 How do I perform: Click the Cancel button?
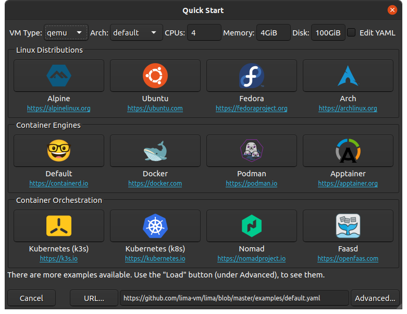click(31, 298)
